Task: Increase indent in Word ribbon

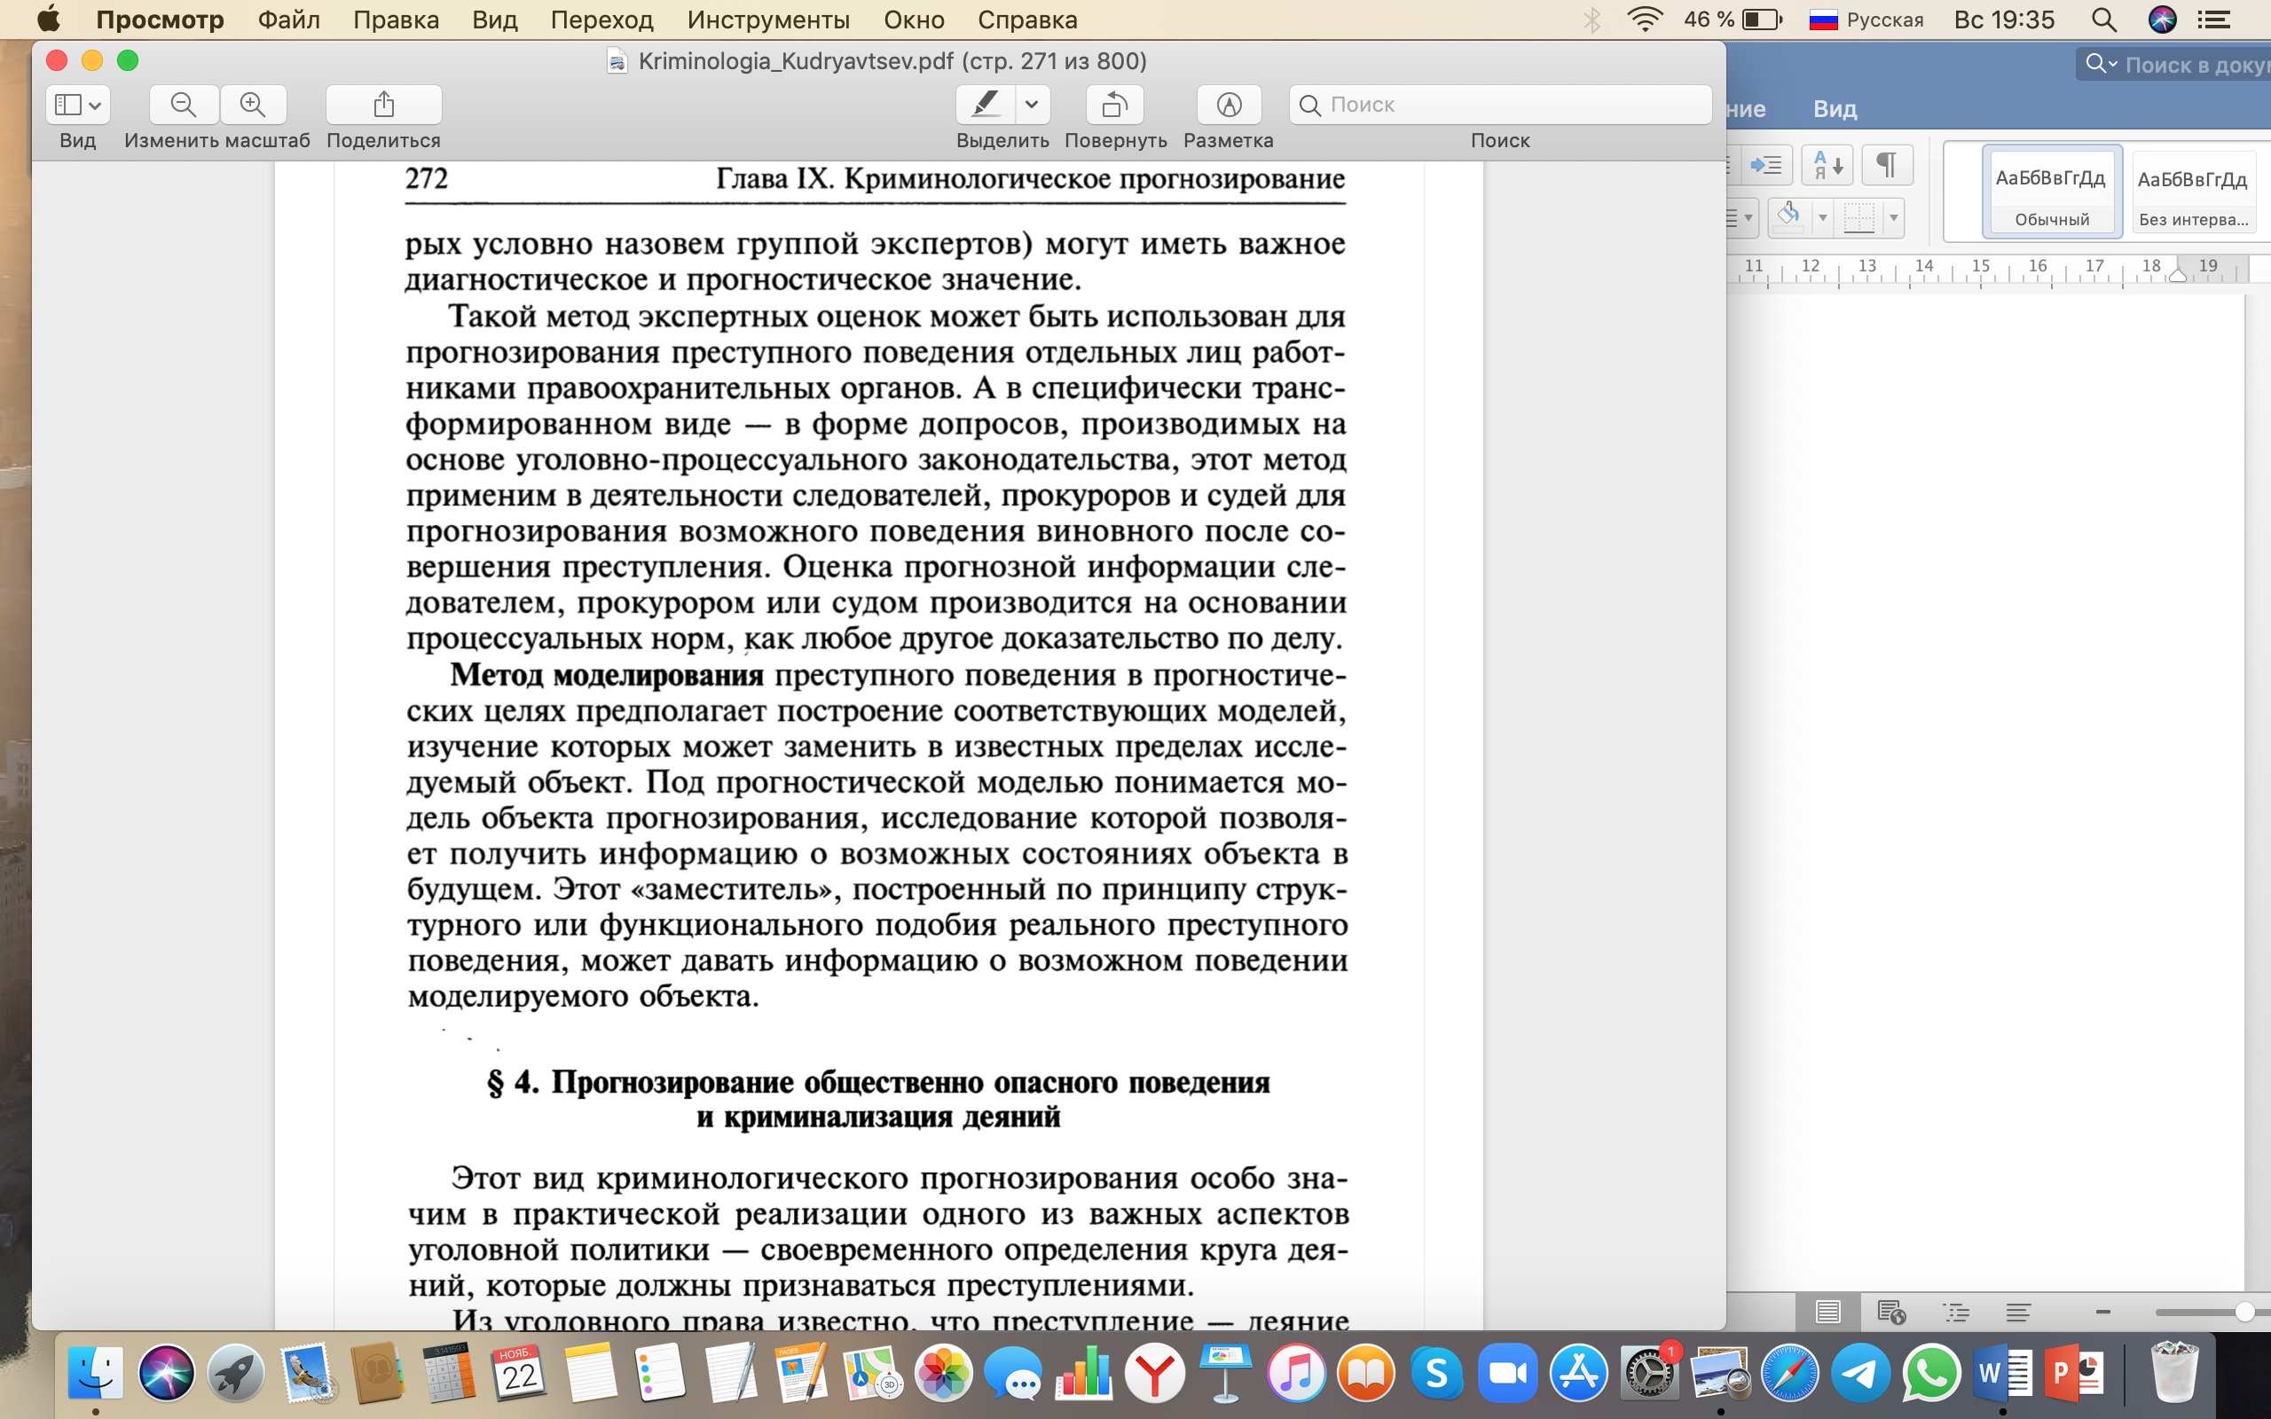Action: pyautogui.click(x=1766, y=166)
